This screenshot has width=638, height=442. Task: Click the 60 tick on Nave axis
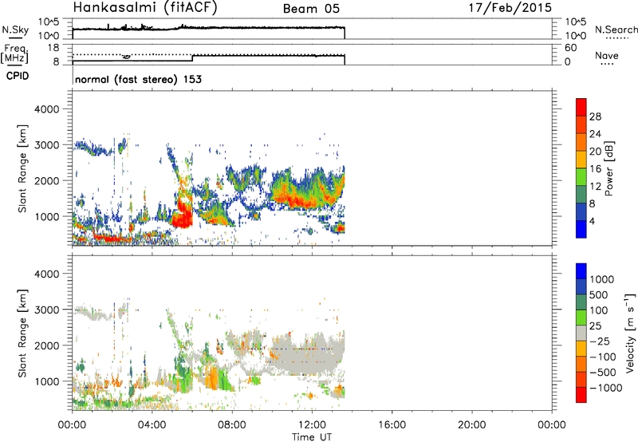click(x=570, y=48)
